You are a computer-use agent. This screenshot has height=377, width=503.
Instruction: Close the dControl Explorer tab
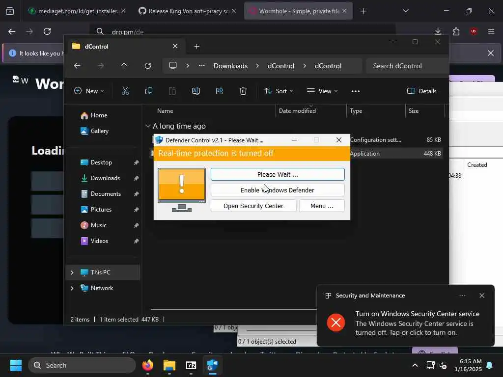pos(175,46)
